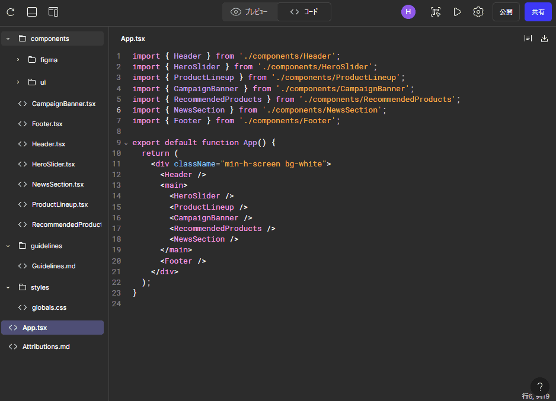The image size is (556, 401).
Task: Toggle the bottom panel layout icon
Action: pos(32,12)
